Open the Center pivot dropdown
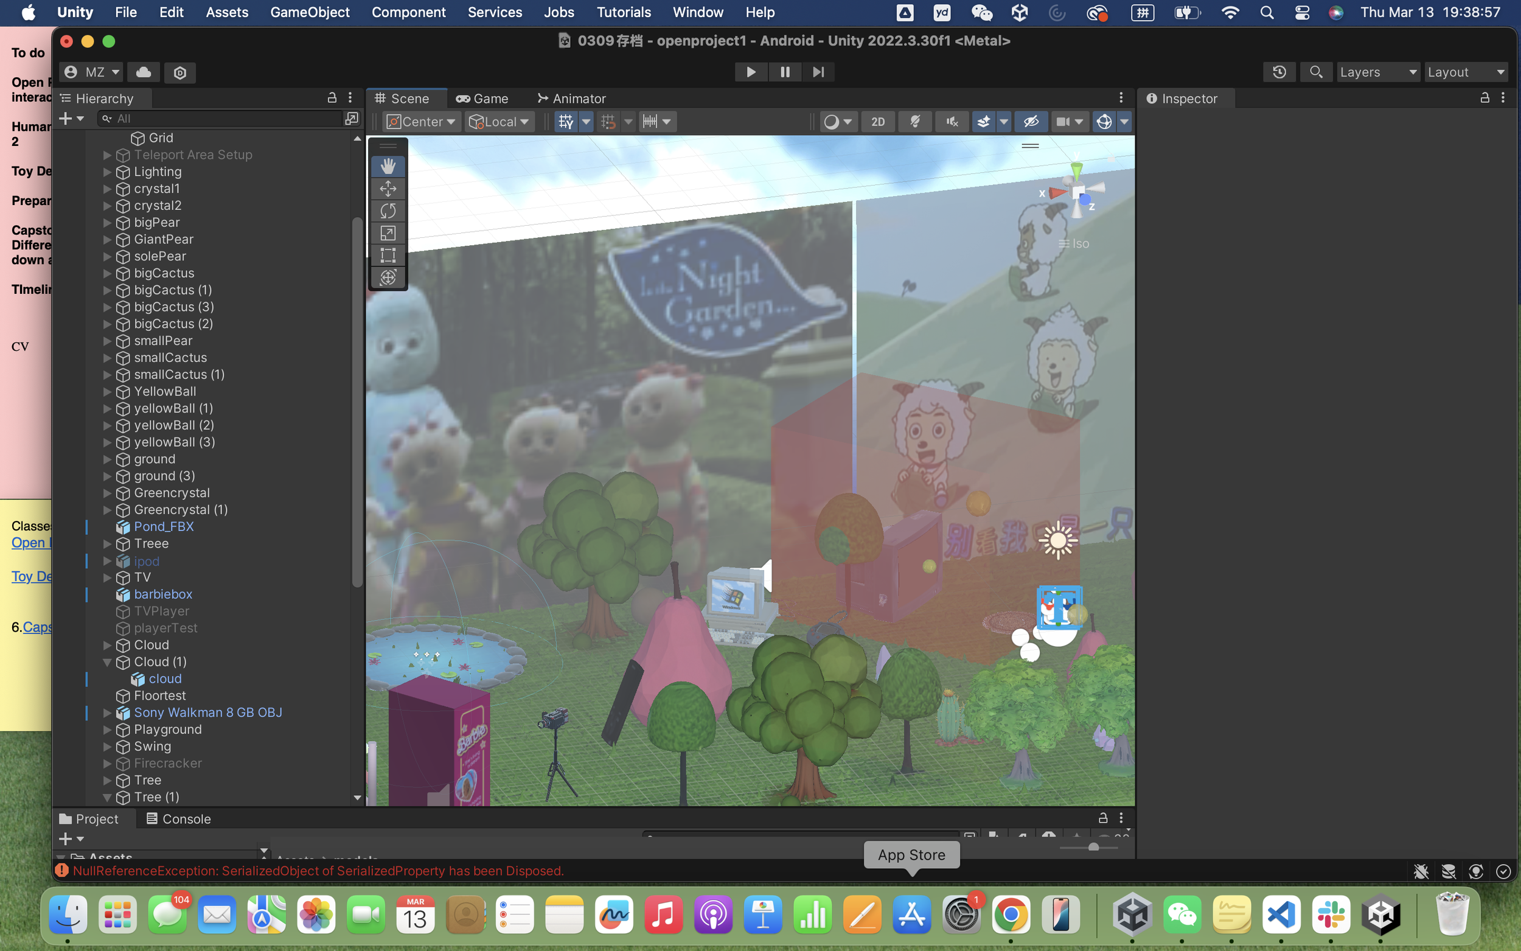This screenshot has height=951, width=1521. (x=421, y=122)
